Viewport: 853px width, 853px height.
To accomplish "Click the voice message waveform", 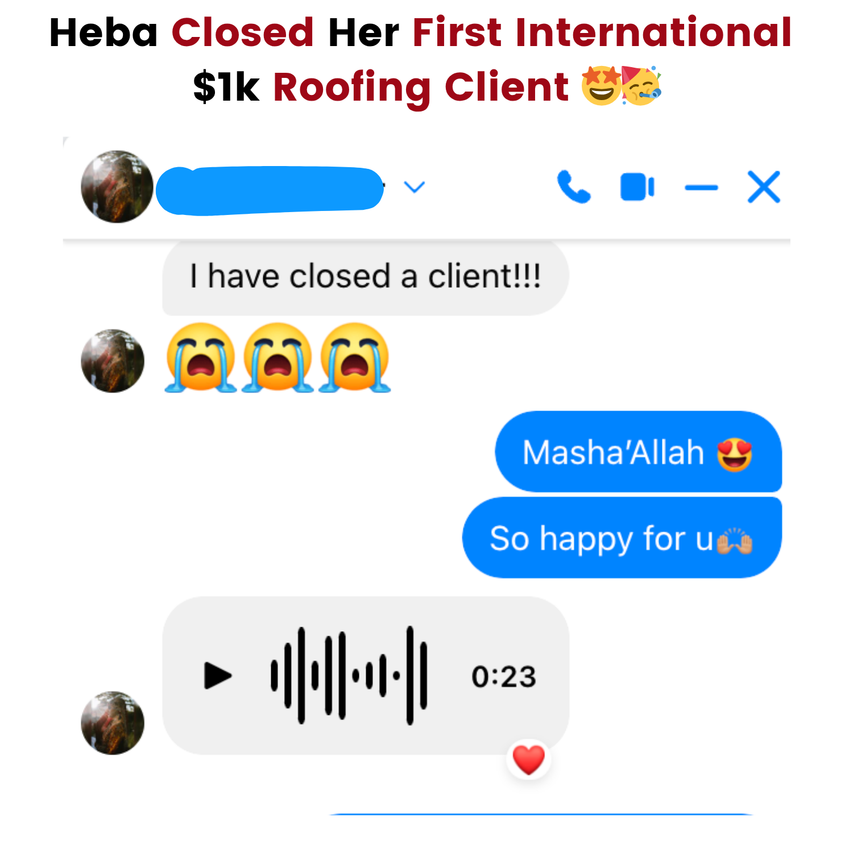I will 349,676.
